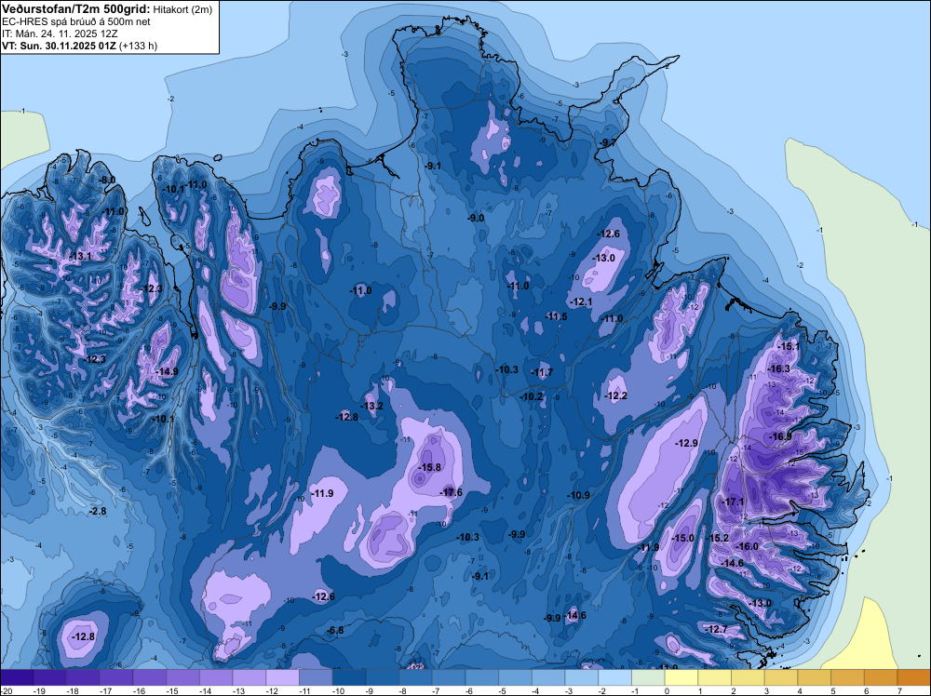Screen dimensions: 931x696
Task: Click legend swatch between -14 and -13
Action: (x=216, y=677)
